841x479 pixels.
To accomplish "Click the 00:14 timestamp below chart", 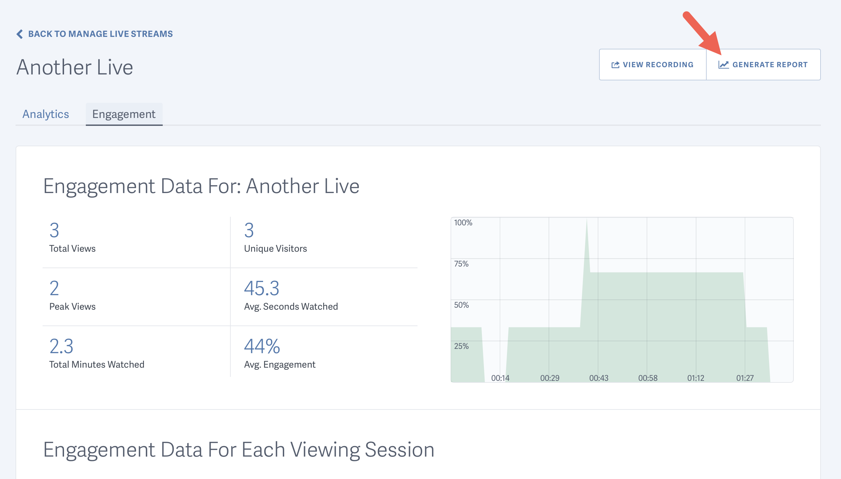I will (500, 378).
